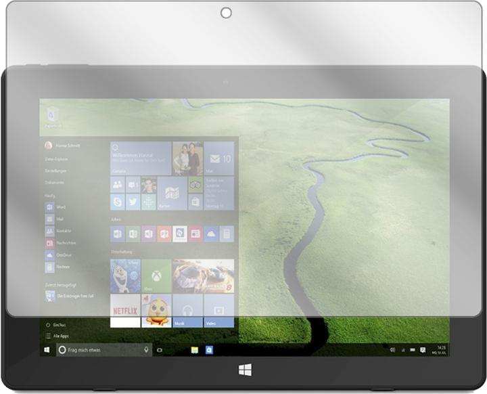487x394 pixels.
Task: Open File Explorer from the taskbar
Action: click(195, 350)
